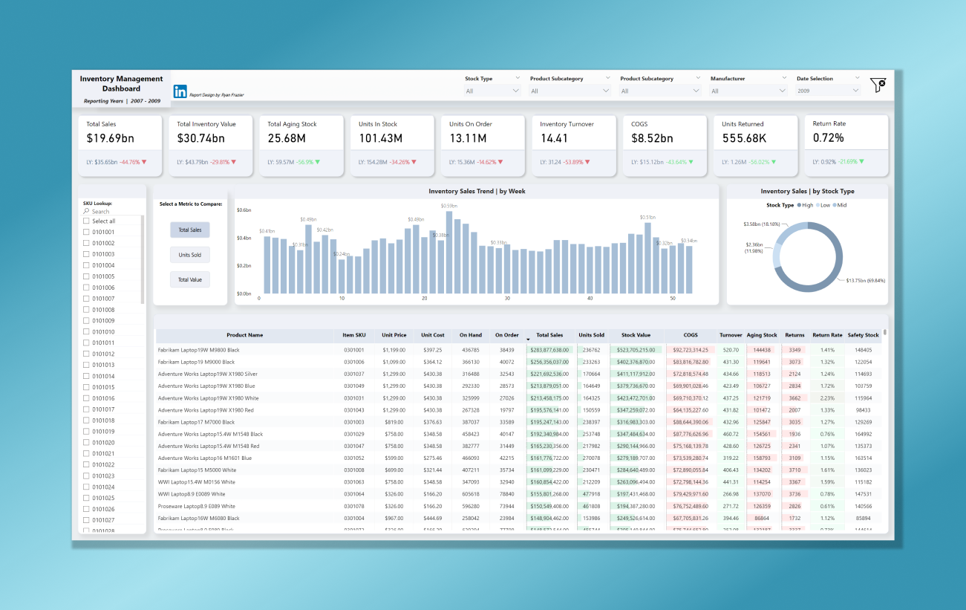Click the product table vertical scrollbar

coord(884,333)
